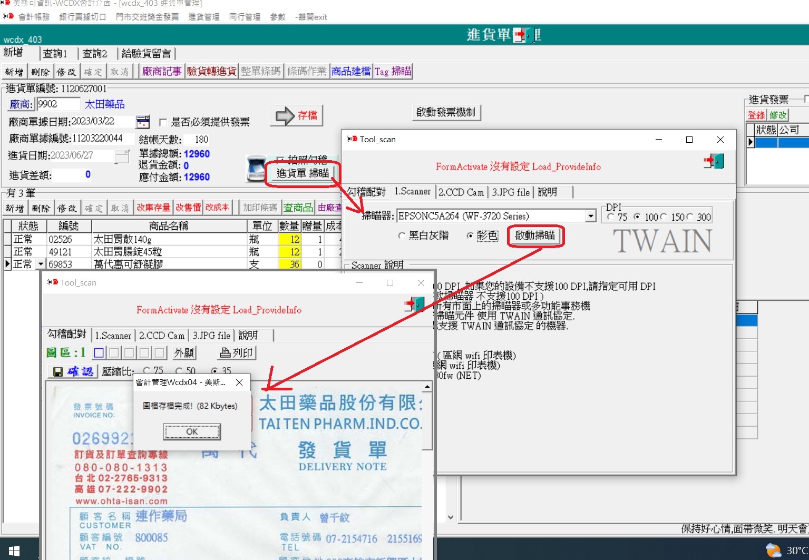Open the 3.JPG file tab in the scanner-settings Tool_scan window

point(511,192)
